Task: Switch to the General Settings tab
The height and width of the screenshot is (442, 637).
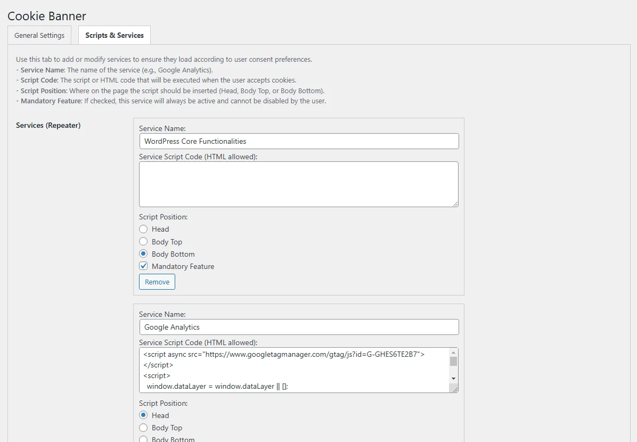Action: (39, 36)
